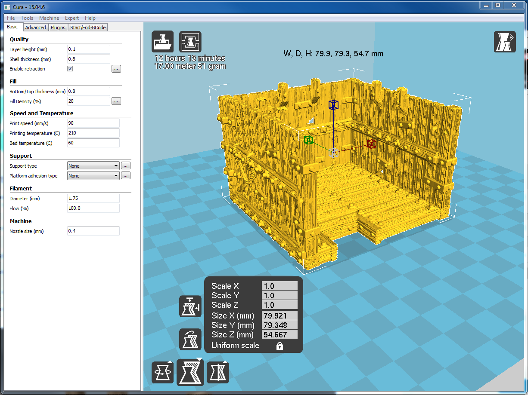Expand Platform adhesion type dropdown

pos(93,176)
